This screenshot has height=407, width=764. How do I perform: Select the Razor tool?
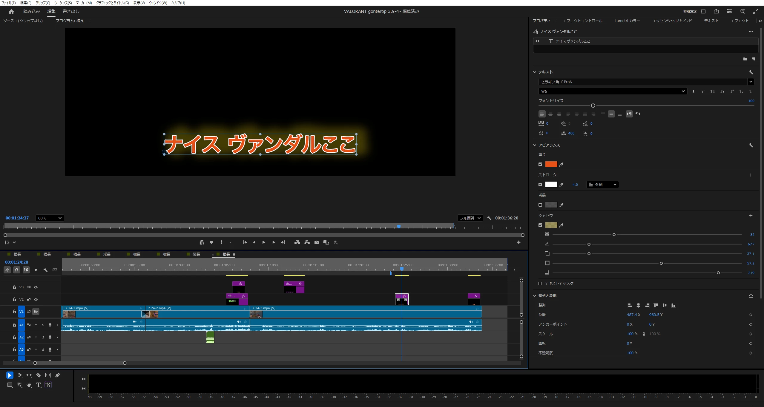click(39, 375)
